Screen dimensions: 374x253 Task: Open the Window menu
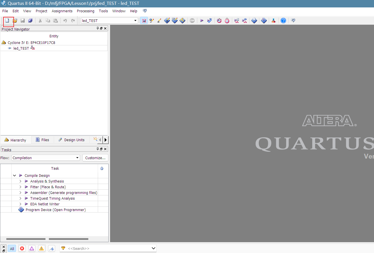[119, 11]
